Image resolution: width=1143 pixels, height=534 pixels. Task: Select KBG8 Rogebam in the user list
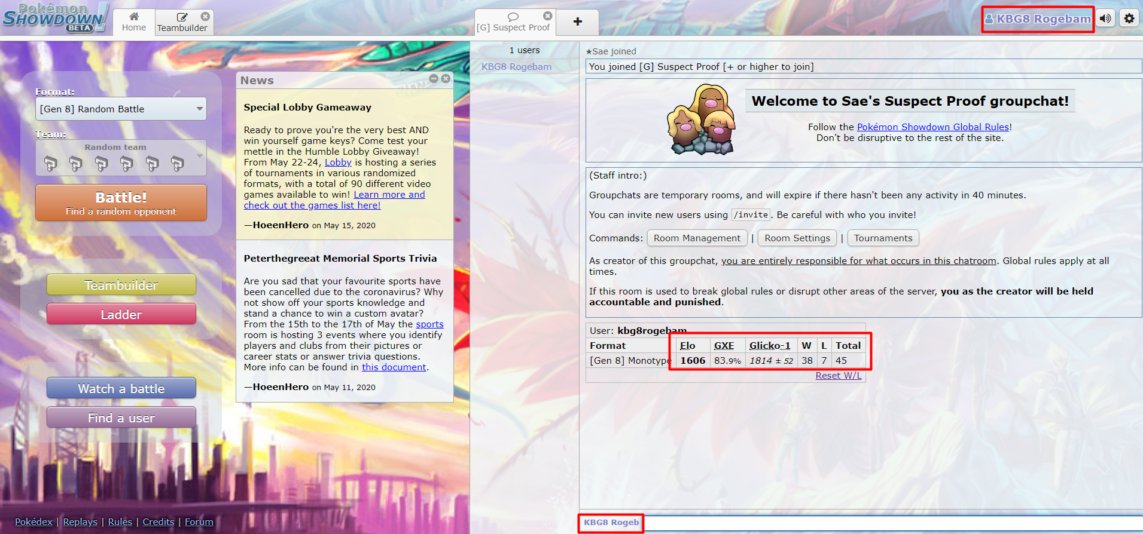click(517, 67)
